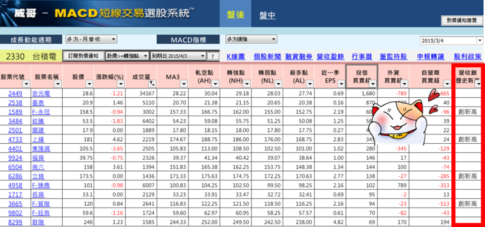Open filter arrow for 外資買賣超 column
Image resolution: width=485 pixels, height=227 pixels.
pos(405,84)
